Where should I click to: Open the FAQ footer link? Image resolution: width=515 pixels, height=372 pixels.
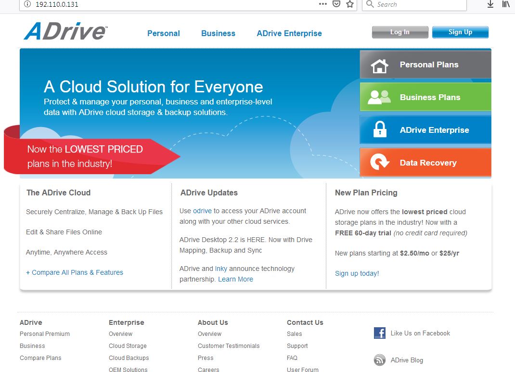pos(292,358)
